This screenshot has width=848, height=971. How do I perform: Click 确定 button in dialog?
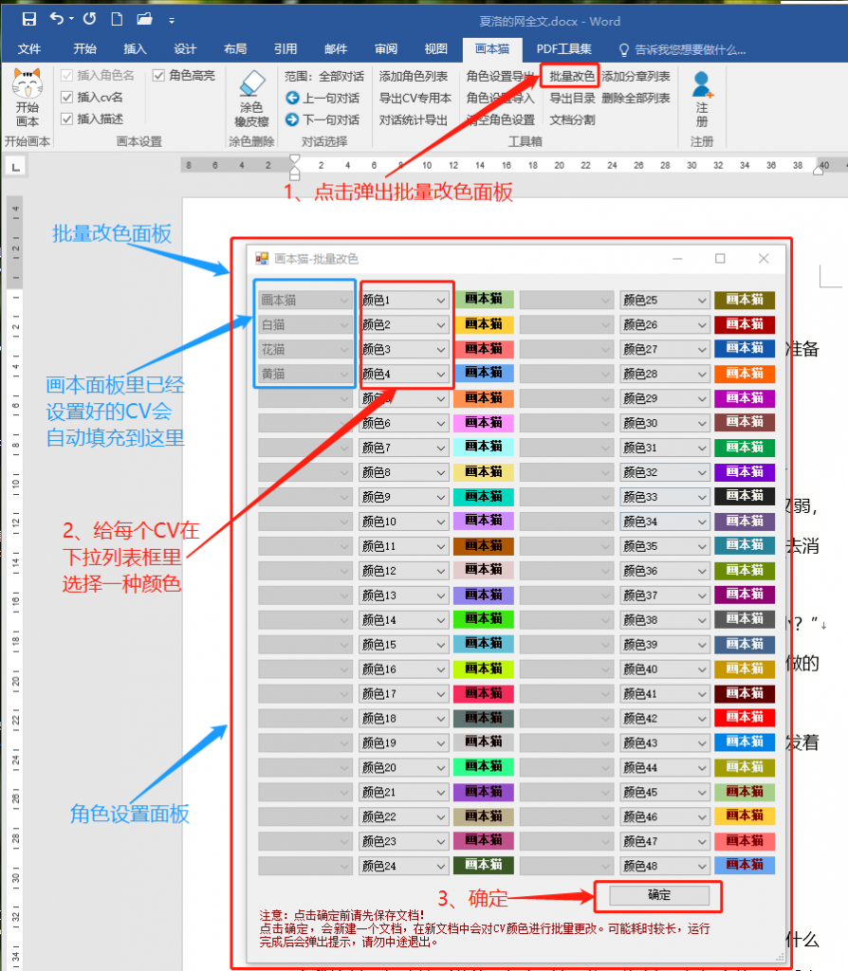pyautogui.click(x=659, y=895)
